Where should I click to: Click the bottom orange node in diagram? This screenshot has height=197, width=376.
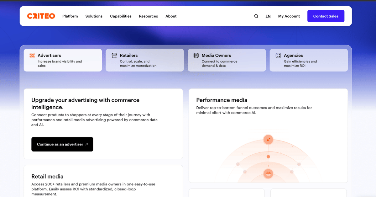click(x=268, y=173)
